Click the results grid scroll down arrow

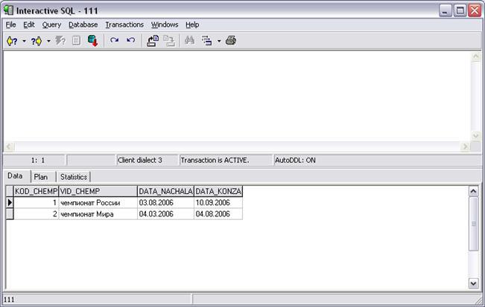pos(473,283)
